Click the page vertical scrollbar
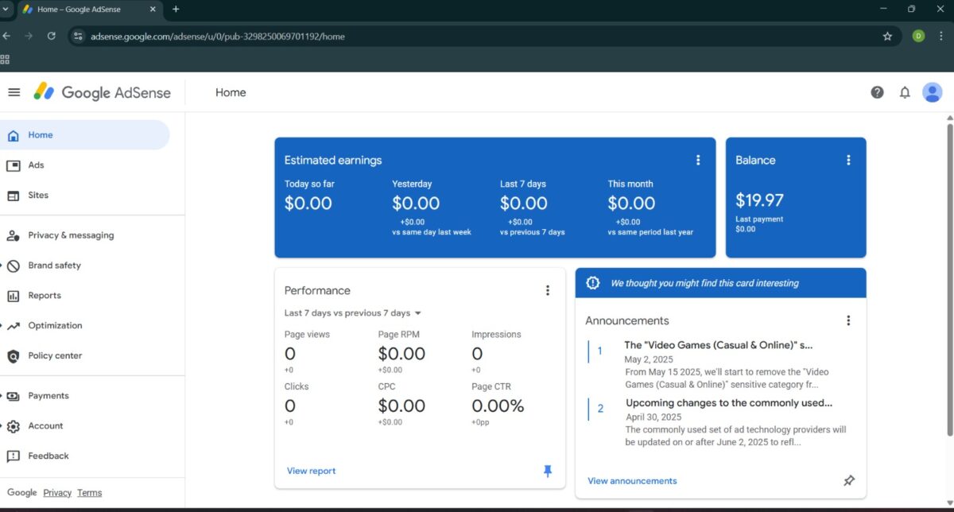The width and height of the screenshot is (954, 512). coord(949,278)
